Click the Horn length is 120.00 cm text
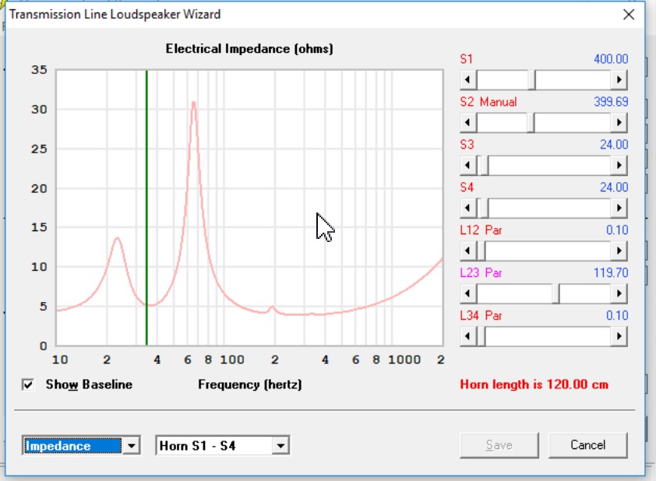This screenshot has height=481, width=656. click(x=534, y=384)
